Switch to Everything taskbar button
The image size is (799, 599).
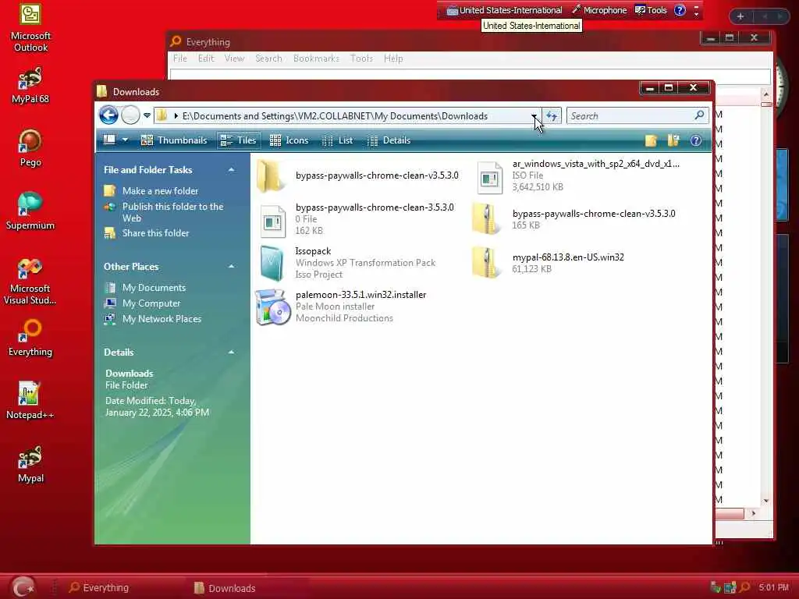[99, 587]
